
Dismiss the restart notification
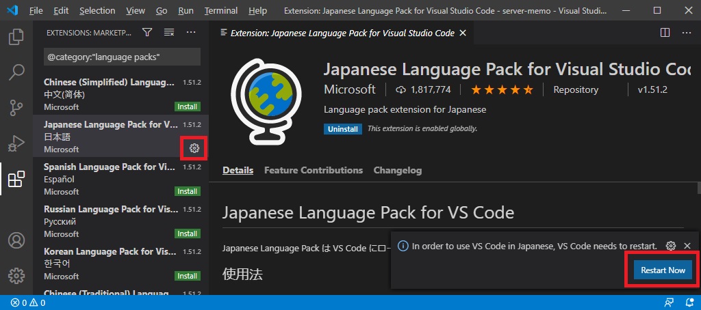pyautogui.click(x=687, y=246)
